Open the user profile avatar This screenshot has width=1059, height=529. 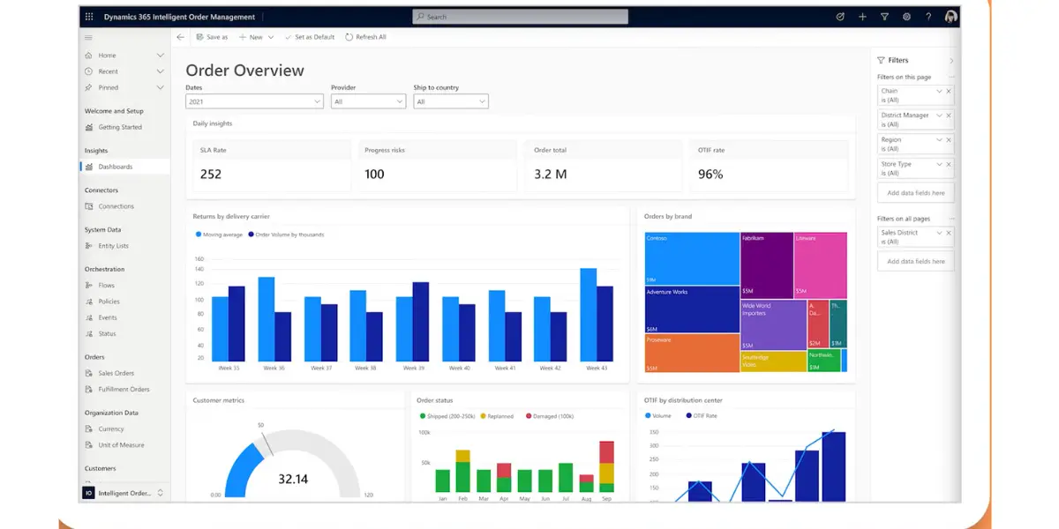[x=950, y=17]
